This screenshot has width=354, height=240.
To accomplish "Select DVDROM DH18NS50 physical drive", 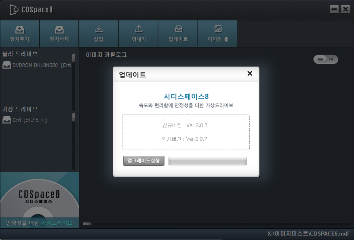I will (37, 65).
